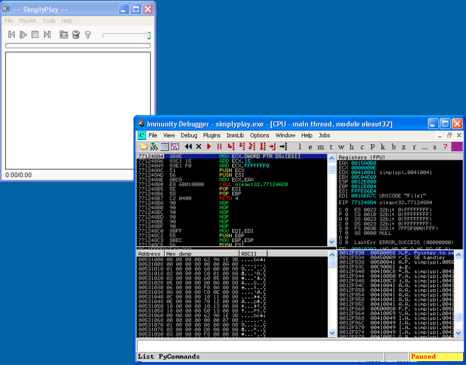This screenshot has width=466, height=365.
Task: Open the Debug menu
Action: point(189,135)
